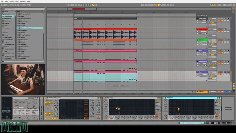Toggle the yellow Loop switch in the control bar
Image resolution: width=236 pixels, height=133 pixels.
tap(157, 5)
